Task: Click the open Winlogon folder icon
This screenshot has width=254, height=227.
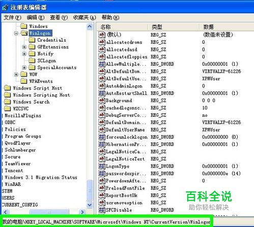Action: (24, 33)
